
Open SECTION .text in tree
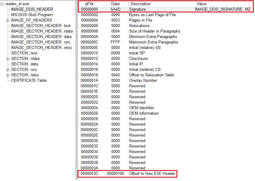24,53
